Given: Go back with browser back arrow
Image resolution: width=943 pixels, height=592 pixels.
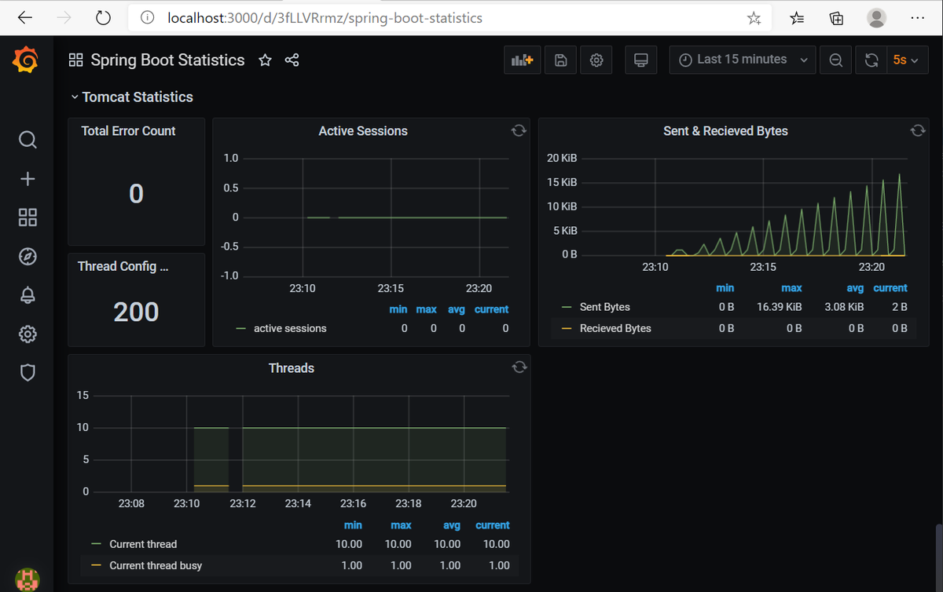Looking at the screenshot, I should click(x=25, y=17).
